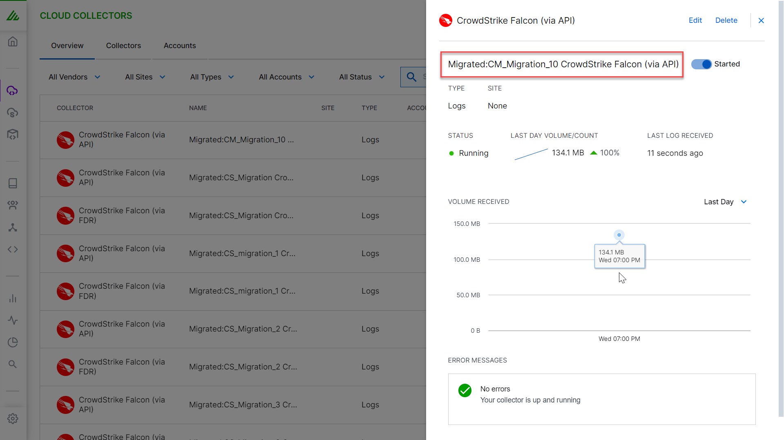784x440 pixels.
Task: Click CrowdStrike icon in CS_Migration_3 row
Action: (x=65, y=405)
